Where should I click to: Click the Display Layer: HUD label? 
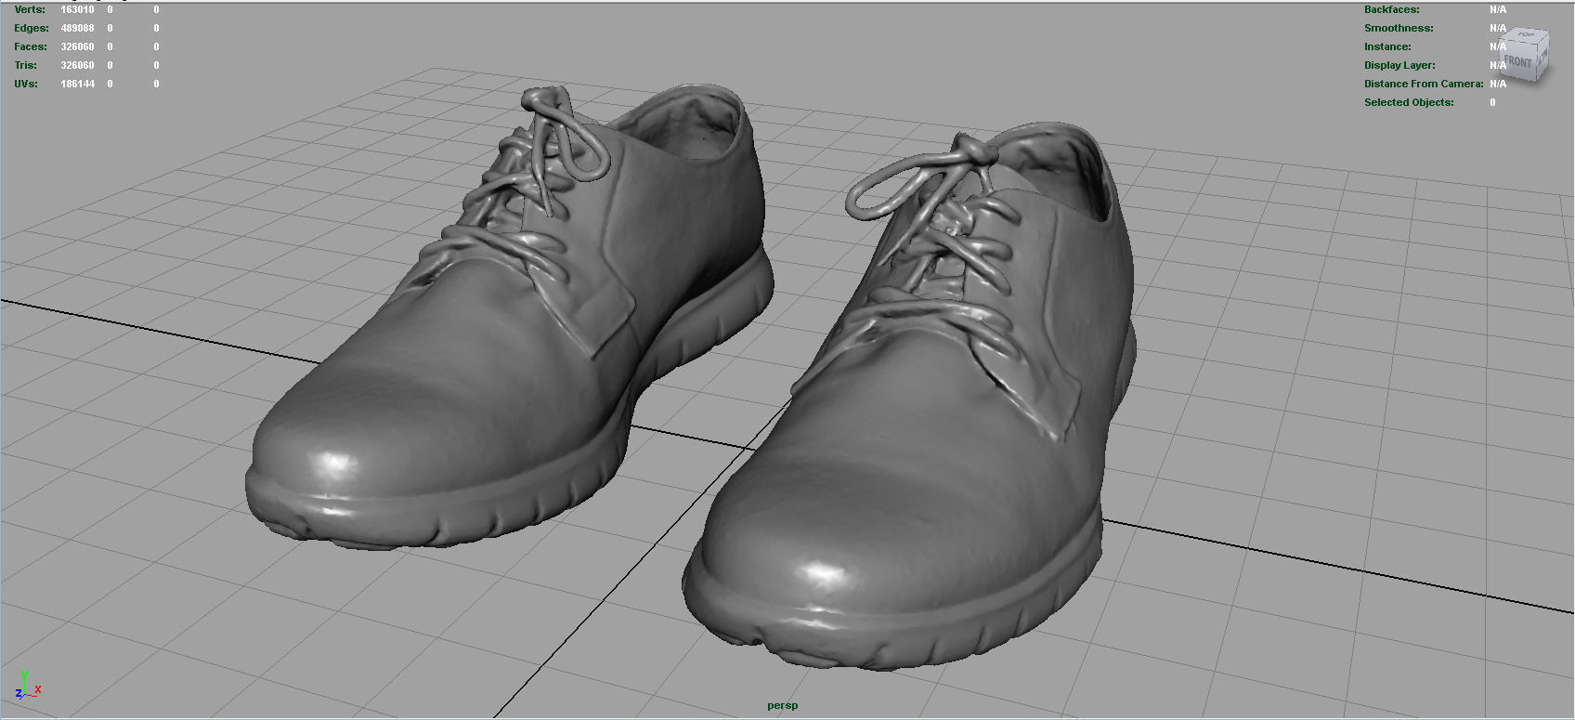(1399, 65)
